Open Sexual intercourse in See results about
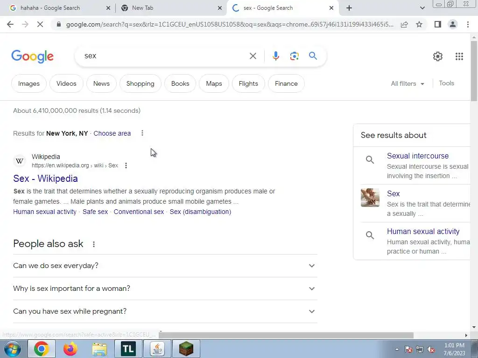This screenshot has height=358, width=478. tap(418, 156)
